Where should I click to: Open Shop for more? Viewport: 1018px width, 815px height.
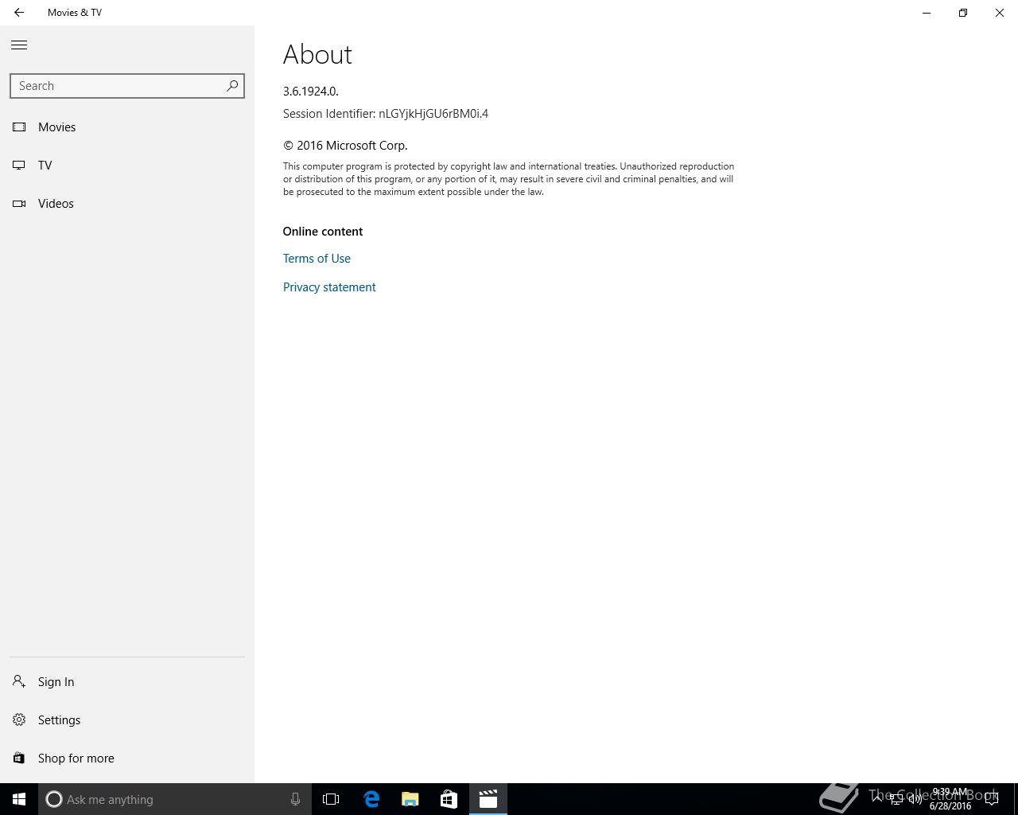pos(127,758)
